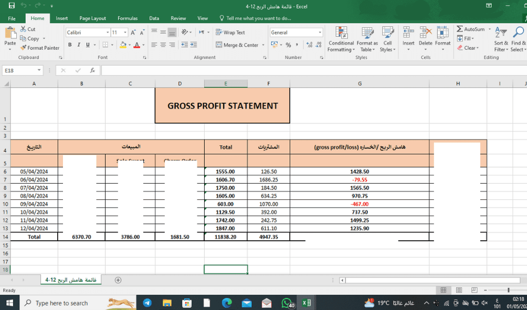Click the Name Box showing E18
This screenshot has width=527, height=310.
click(23, 70)
